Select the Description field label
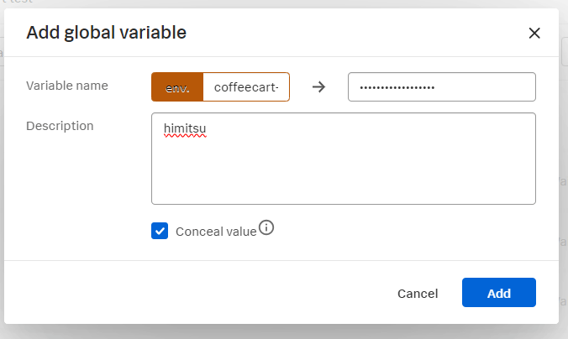The image size is (568, 339). (x=60, y=126)
